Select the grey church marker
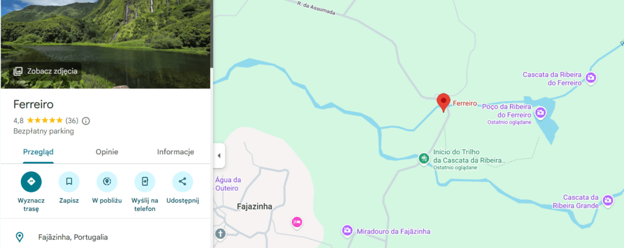This screenshot has width=624, height=248. coord(220,233)
